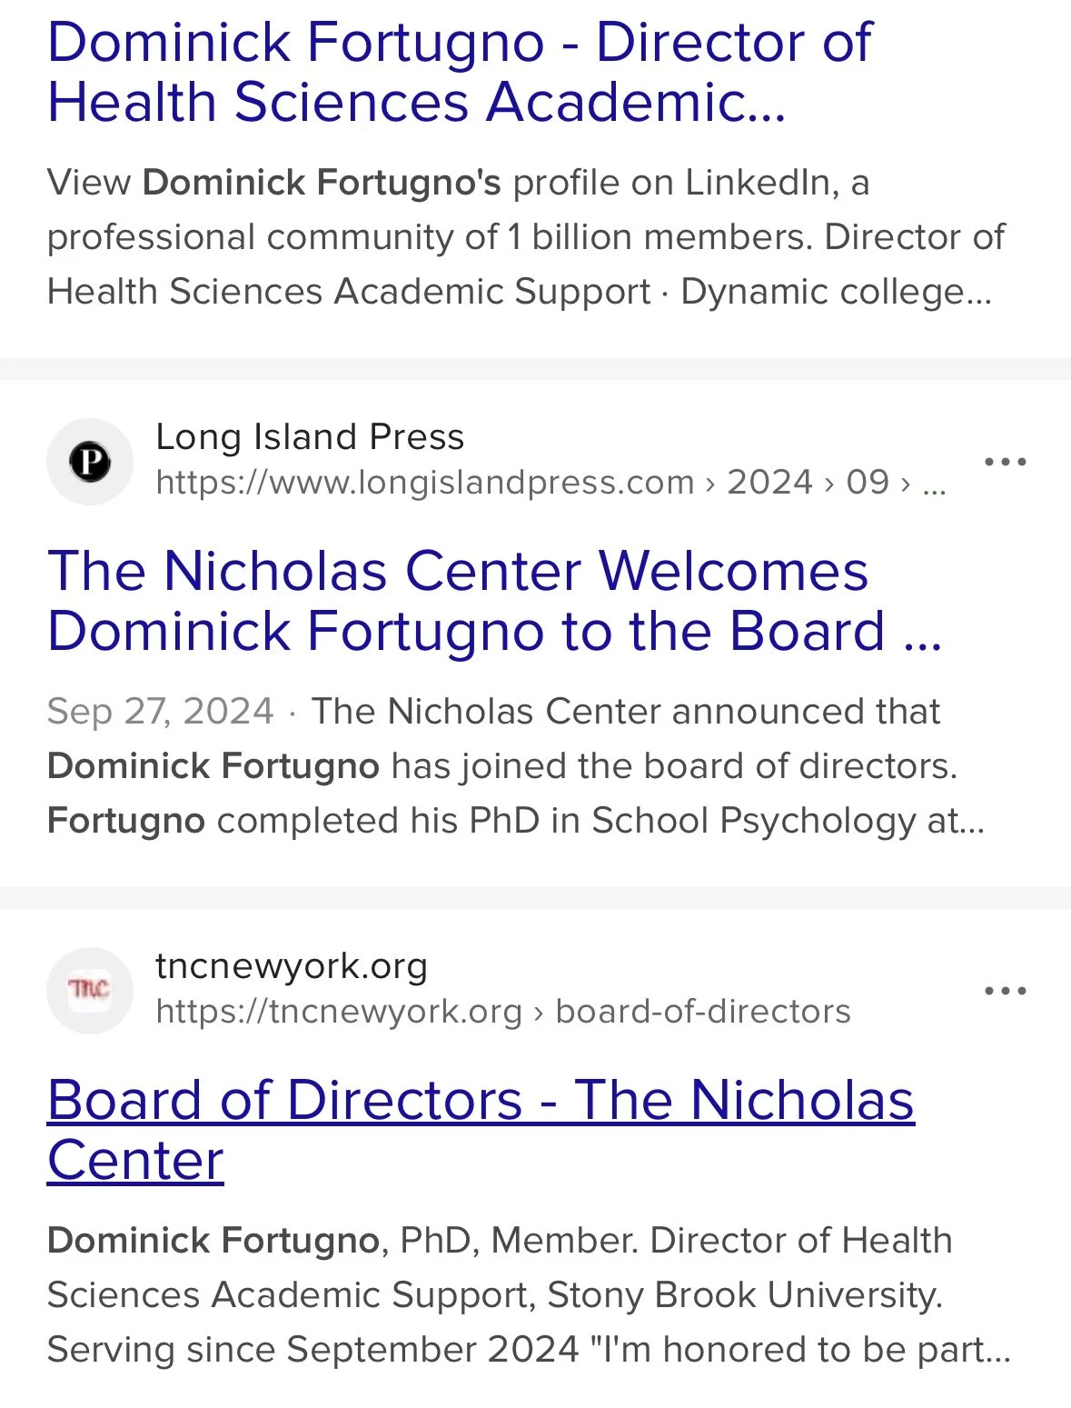Viewport: 1071px width, 1408px height.
Task: Open the Long Island Press favicon icon
Action: tap(90, 462)
